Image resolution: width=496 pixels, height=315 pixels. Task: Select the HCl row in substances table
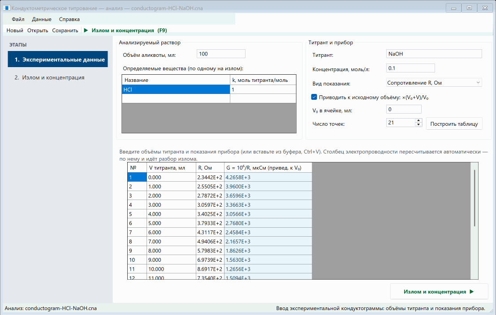209,89
